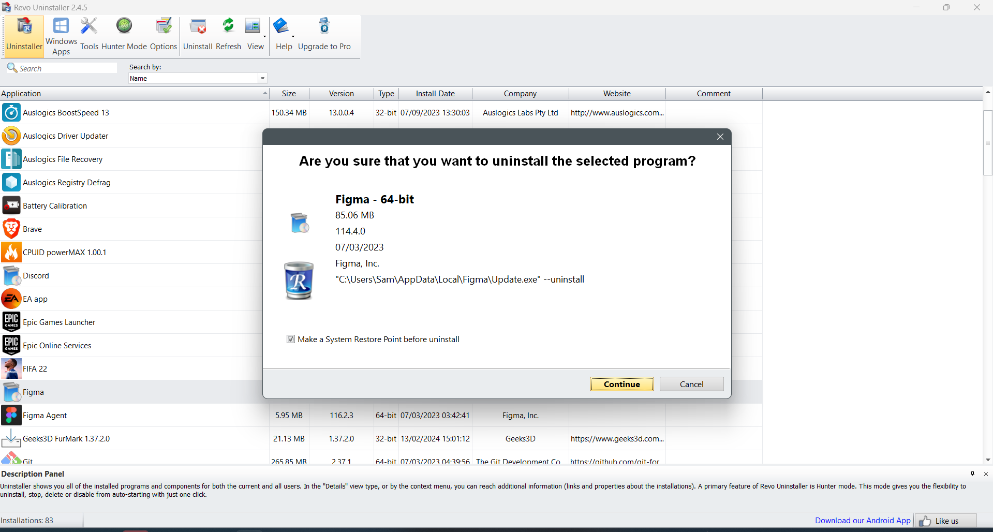
Task: Sort by the Type column
Action: 386,94
